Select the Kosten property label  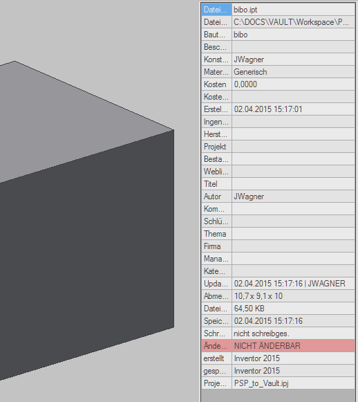pos(216,84)
